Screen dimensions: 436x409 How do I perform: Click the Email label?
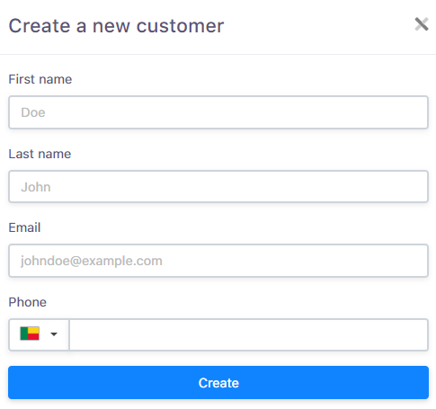(x=24, y=227)
